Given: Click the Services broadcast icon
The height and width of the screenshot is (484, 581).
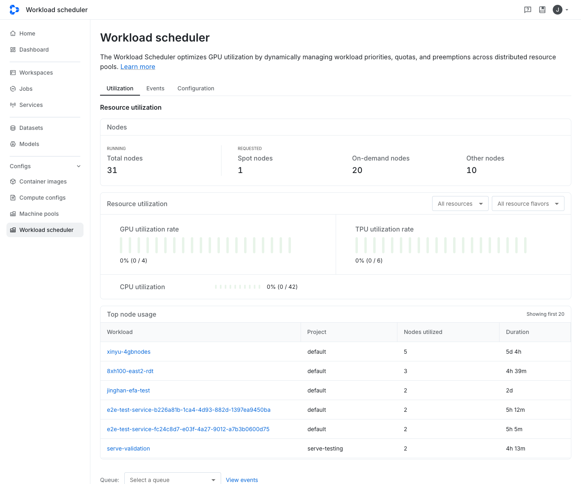Looking at the screenshot, I should pyautogui.click(x=13, y=105).
